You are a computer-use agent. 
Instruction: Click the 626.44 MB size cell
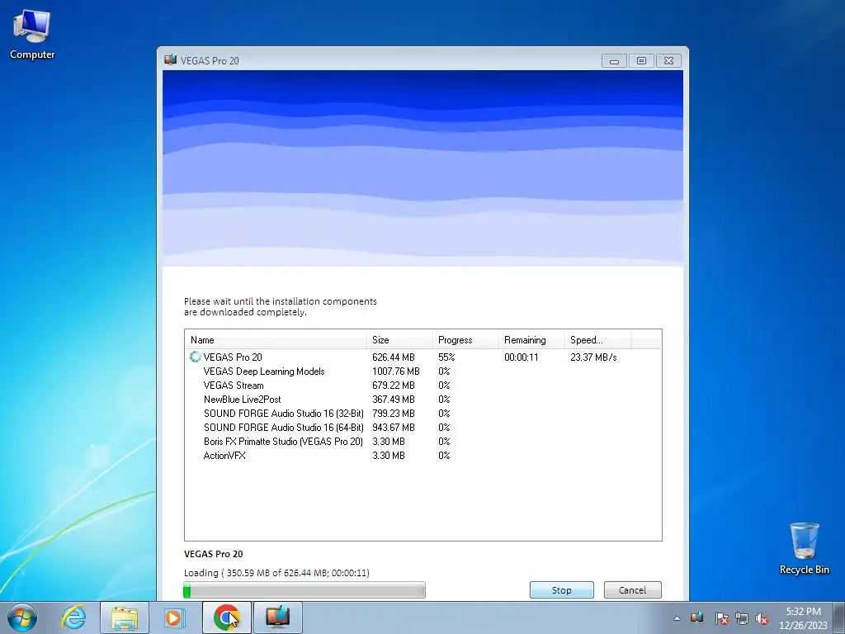[x=394, y=357]
